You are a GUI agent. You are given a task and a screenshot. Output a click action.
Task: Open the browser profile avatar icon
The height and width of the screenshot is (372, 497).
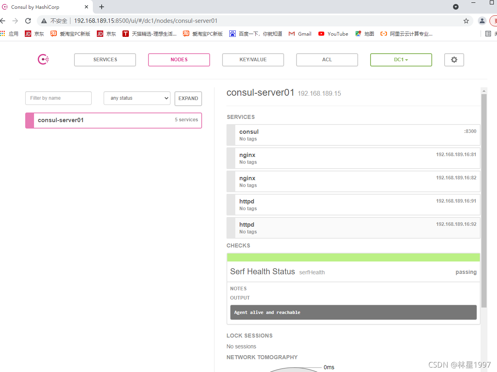(x=482, y=21)
